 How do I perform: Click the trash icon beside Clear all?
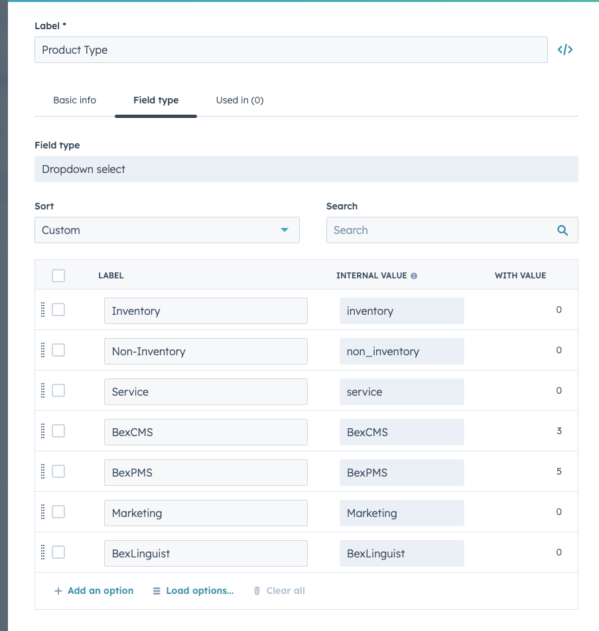[257, 591]
